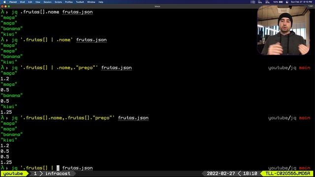Open the Profiles menu

click(x=69, y=2)
